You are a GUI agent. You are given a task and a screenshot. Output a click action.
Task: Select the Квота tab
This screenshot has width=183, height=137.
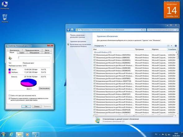(x=47, y=50)
